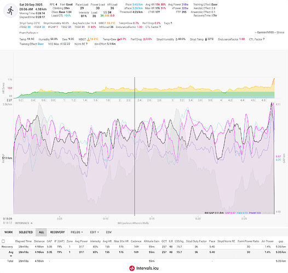Toggle the RW GAP series in the chart legend
The height and width of the screenshot is (273, 288).
click(214, 213)
